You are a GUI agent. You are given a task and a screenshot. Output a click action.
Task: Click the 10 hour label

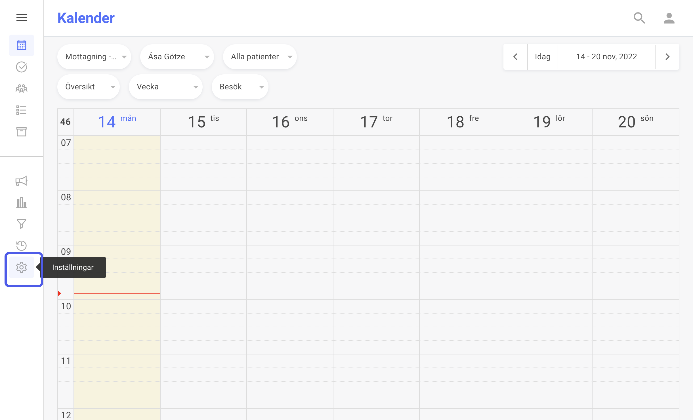coord(66,306)
